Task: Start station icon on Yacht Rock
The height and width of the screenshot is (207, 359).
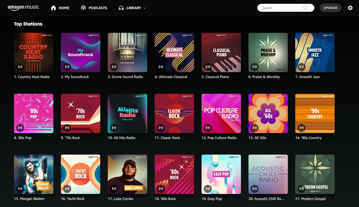Action: (67, 189)
